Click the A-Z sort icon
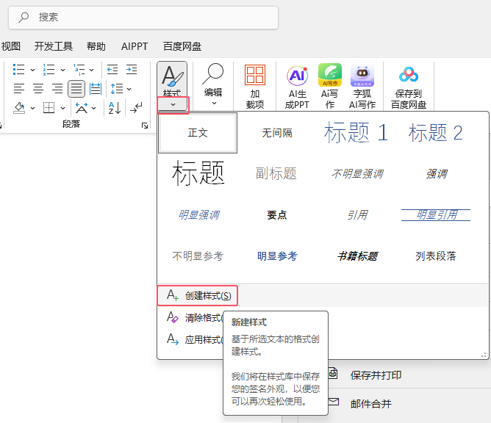 click(114, 108)
